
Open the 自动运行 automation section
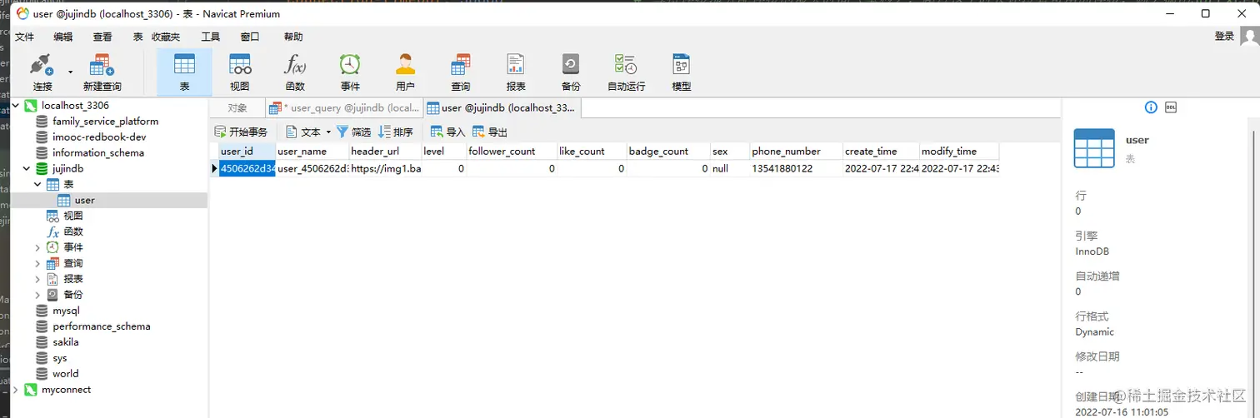[626, 72]
